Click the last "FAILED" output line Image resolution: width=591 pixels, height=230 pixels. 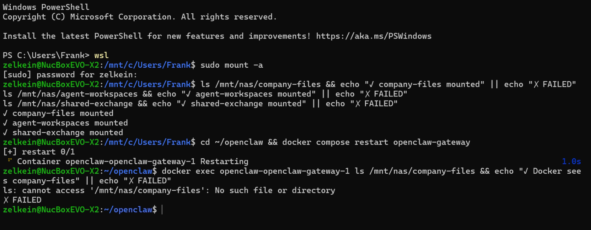pyautogui.click(x=22, y=200)
